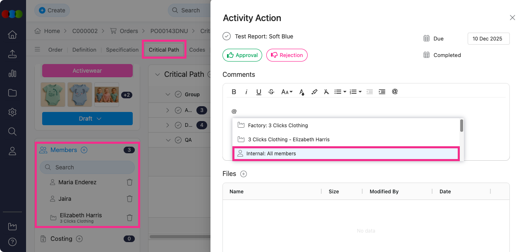Collapse the Critical Path section chevron
The height and width of the screenshot is (252, 521).
(157, 74)
